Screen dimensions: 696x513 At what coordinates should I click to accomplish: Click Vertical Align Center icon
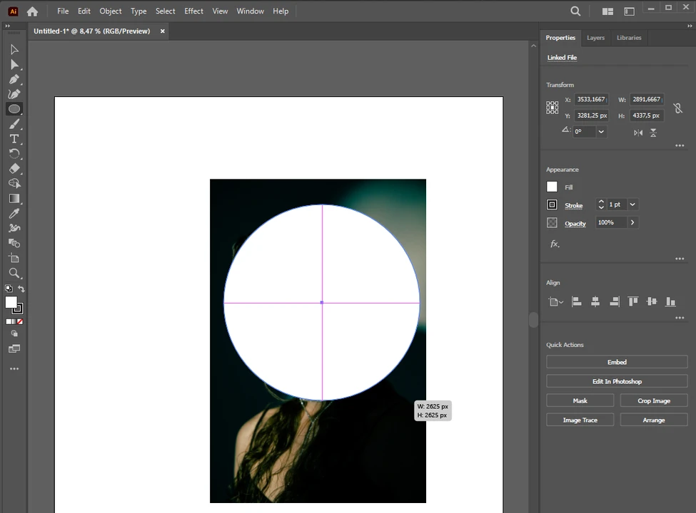(x=652, y=301)
